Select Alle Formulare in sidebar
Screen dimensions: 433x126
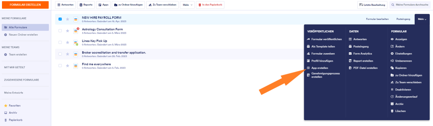point(25,27)
